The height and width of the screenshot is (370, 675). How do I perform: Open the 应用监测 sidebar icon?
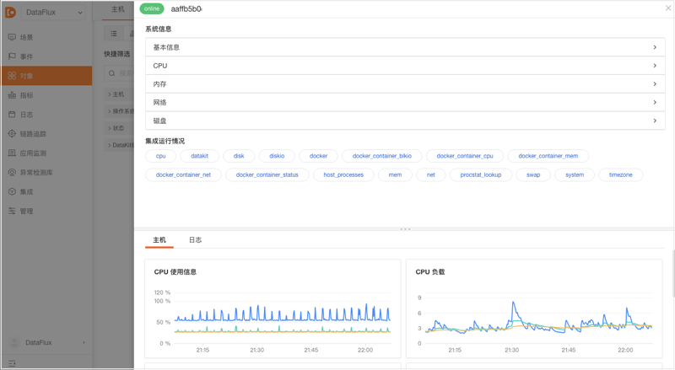pyautogui.click(x=12, y=153)
